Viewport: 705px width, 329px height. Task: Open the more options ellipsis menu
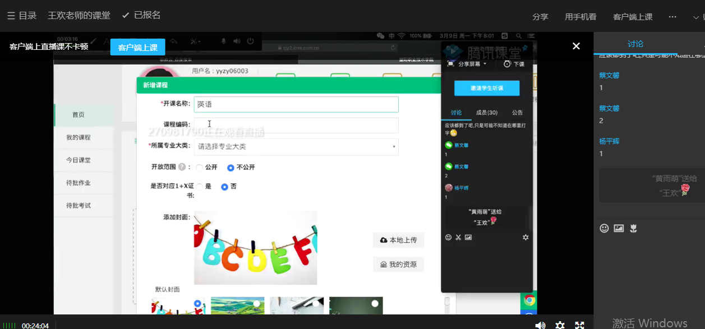point(672,17)
